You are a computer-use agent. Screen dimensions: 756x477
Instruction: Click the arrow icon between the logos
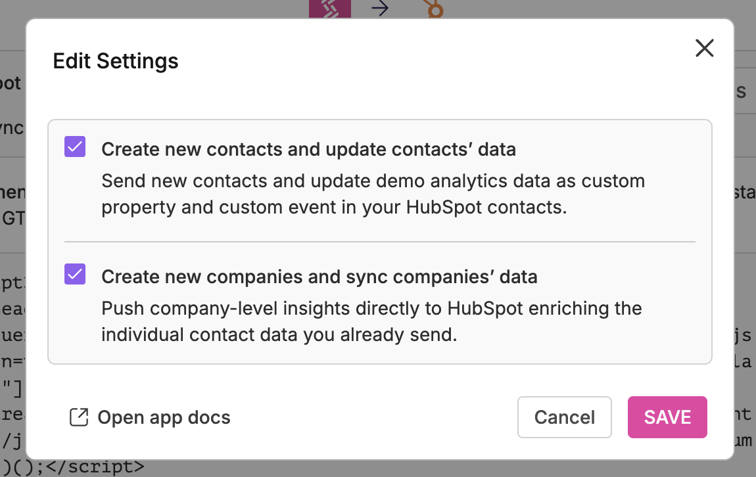pos(380,8)
